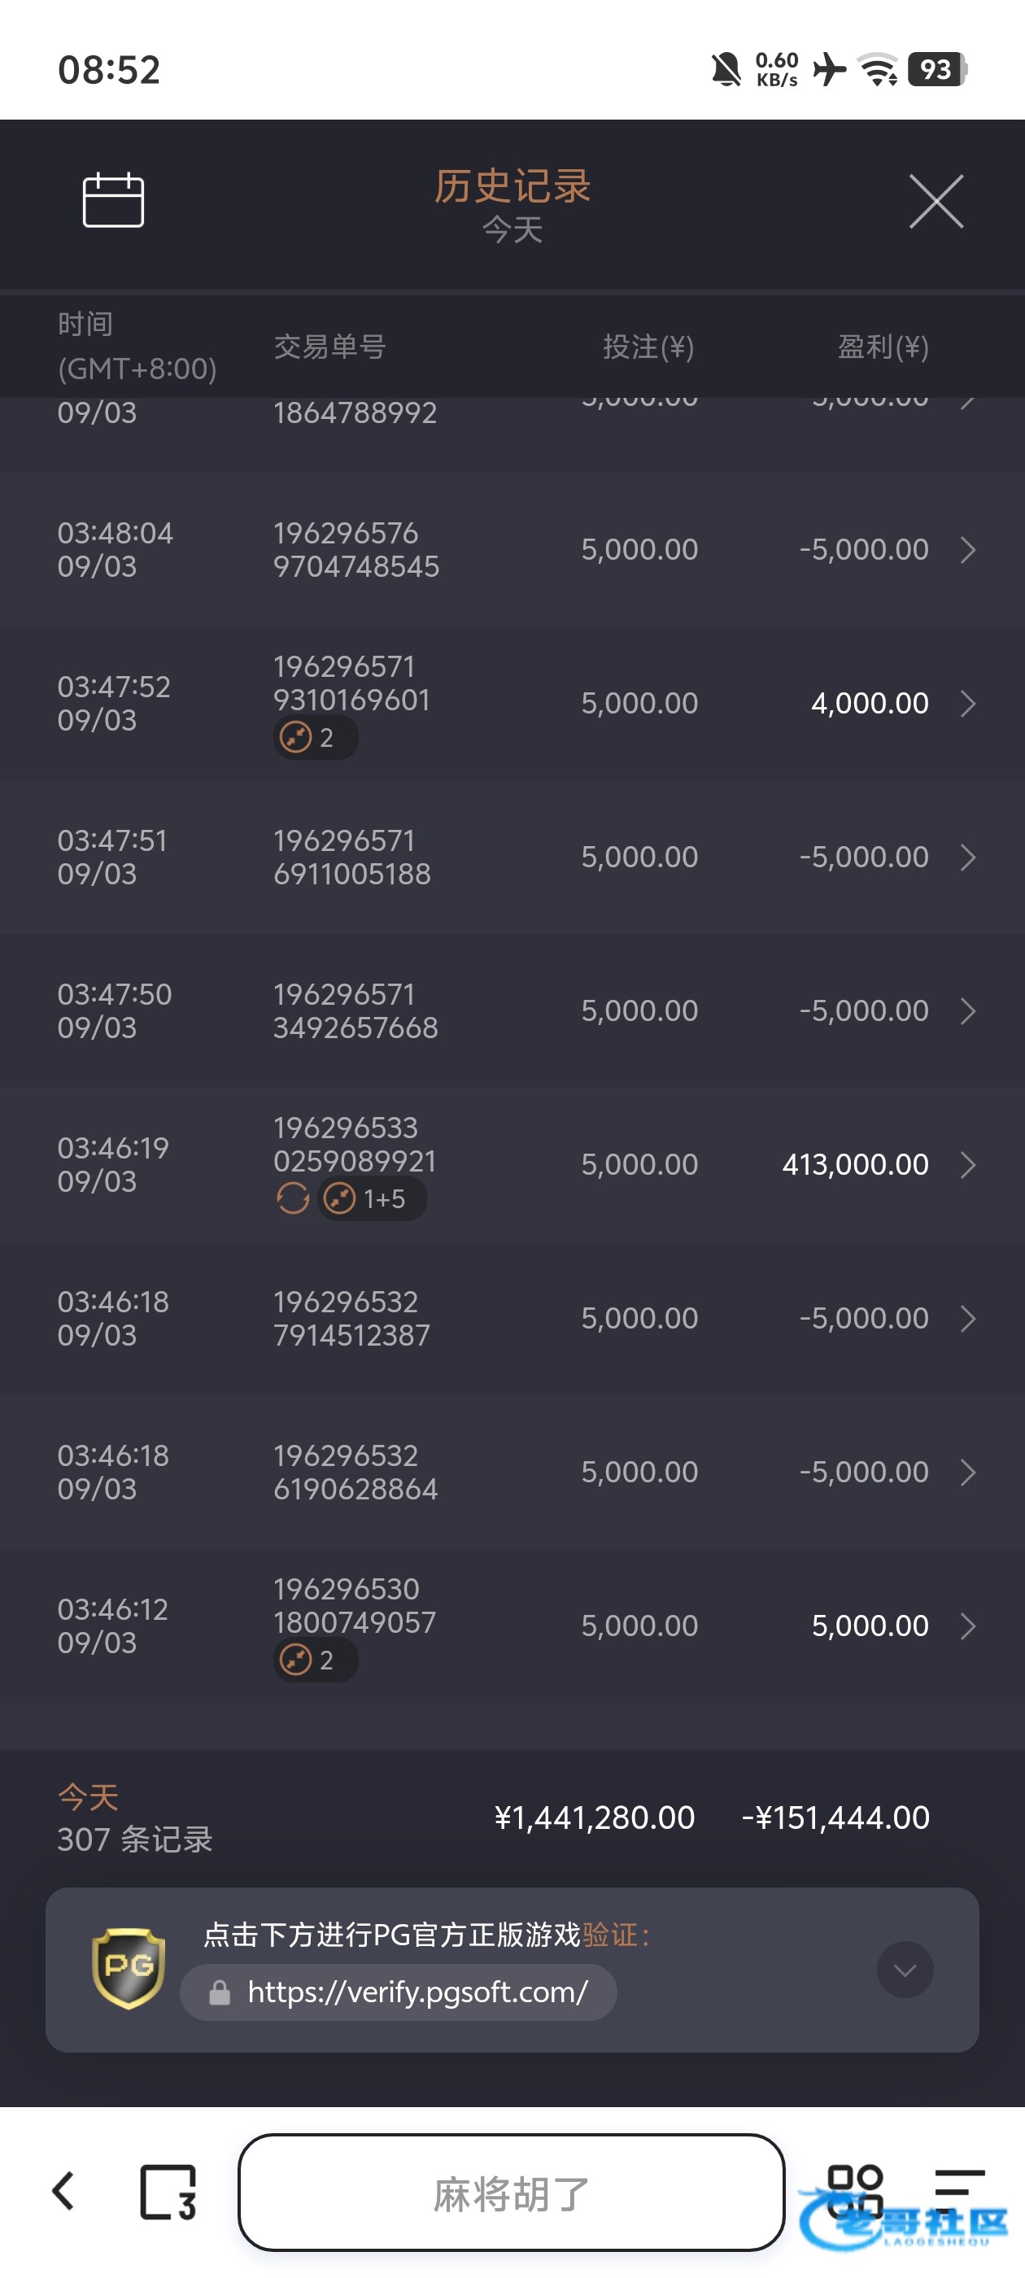This screenshot has width=1025, height=2278.
Task: Expand details of the 03:48:04 record
Action: 968,550
